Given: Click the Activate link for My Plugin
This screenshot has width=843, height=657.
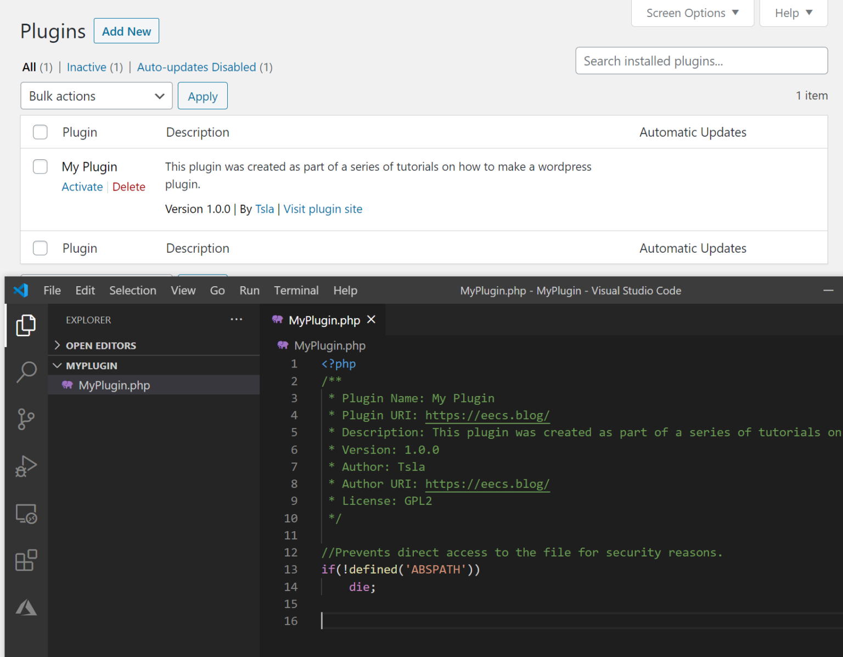Looking at the screenshot, I should click(x=82, y=187).
